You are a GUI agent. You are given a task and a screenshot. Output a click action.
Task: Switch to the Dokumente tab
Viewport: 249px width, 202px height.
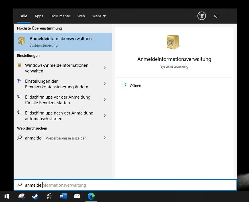click(x=60, y=16)
